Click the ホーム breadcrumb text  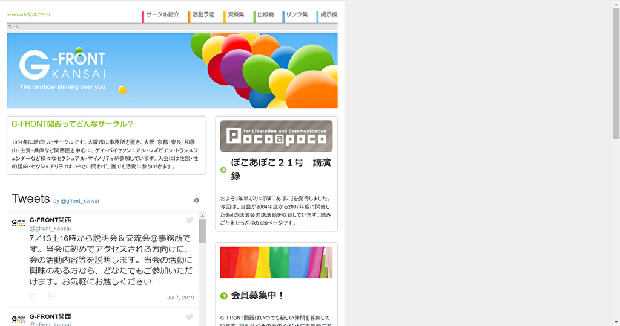pyautogui.click(x=13, y=27)
